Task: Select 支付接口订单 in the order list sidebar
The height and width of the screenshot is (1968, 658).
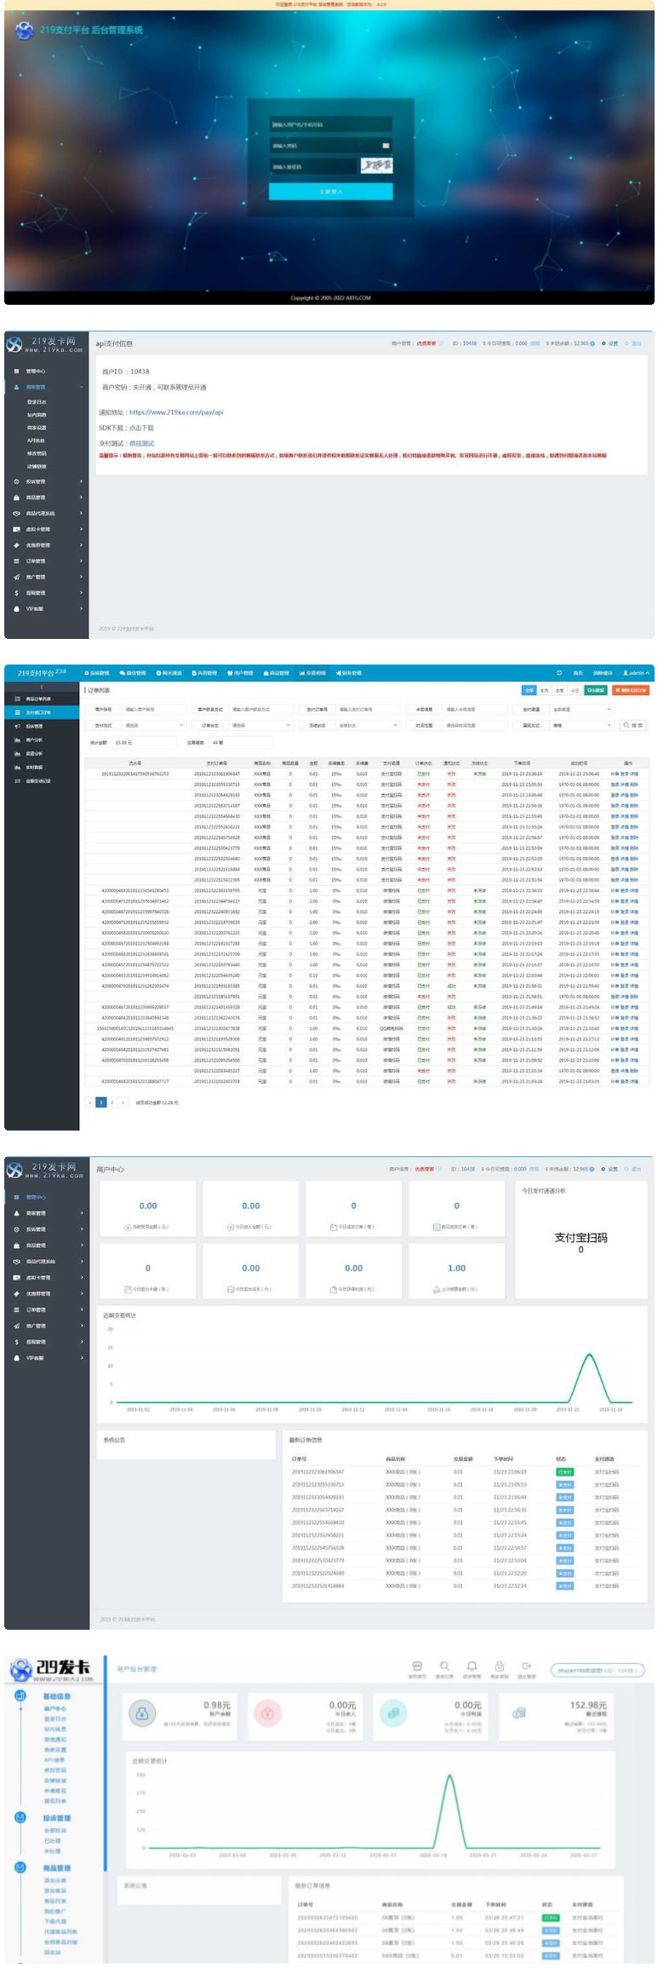Action: click(x=38, y=712)
